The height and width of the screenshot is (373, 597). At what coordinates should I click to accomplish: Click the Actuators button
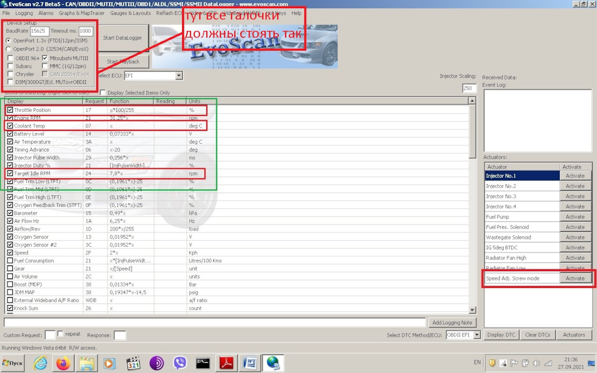574,335
